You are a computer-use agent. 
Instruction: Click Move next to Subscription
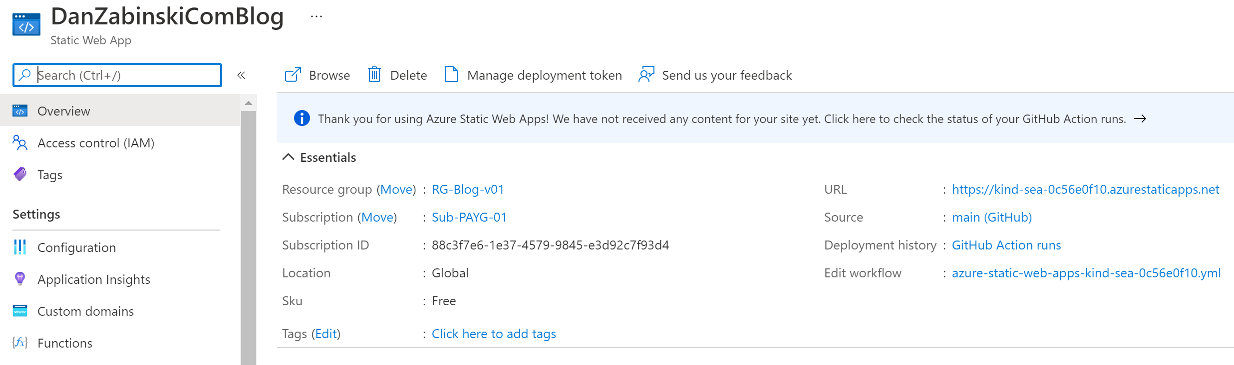[377, 217]
